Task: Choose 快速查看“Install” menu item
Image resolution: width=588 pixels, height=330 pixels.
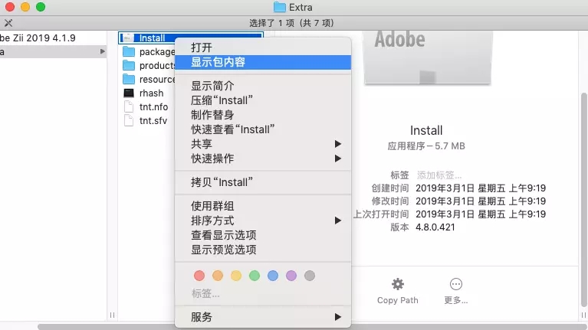Action: tap(263, 129)
